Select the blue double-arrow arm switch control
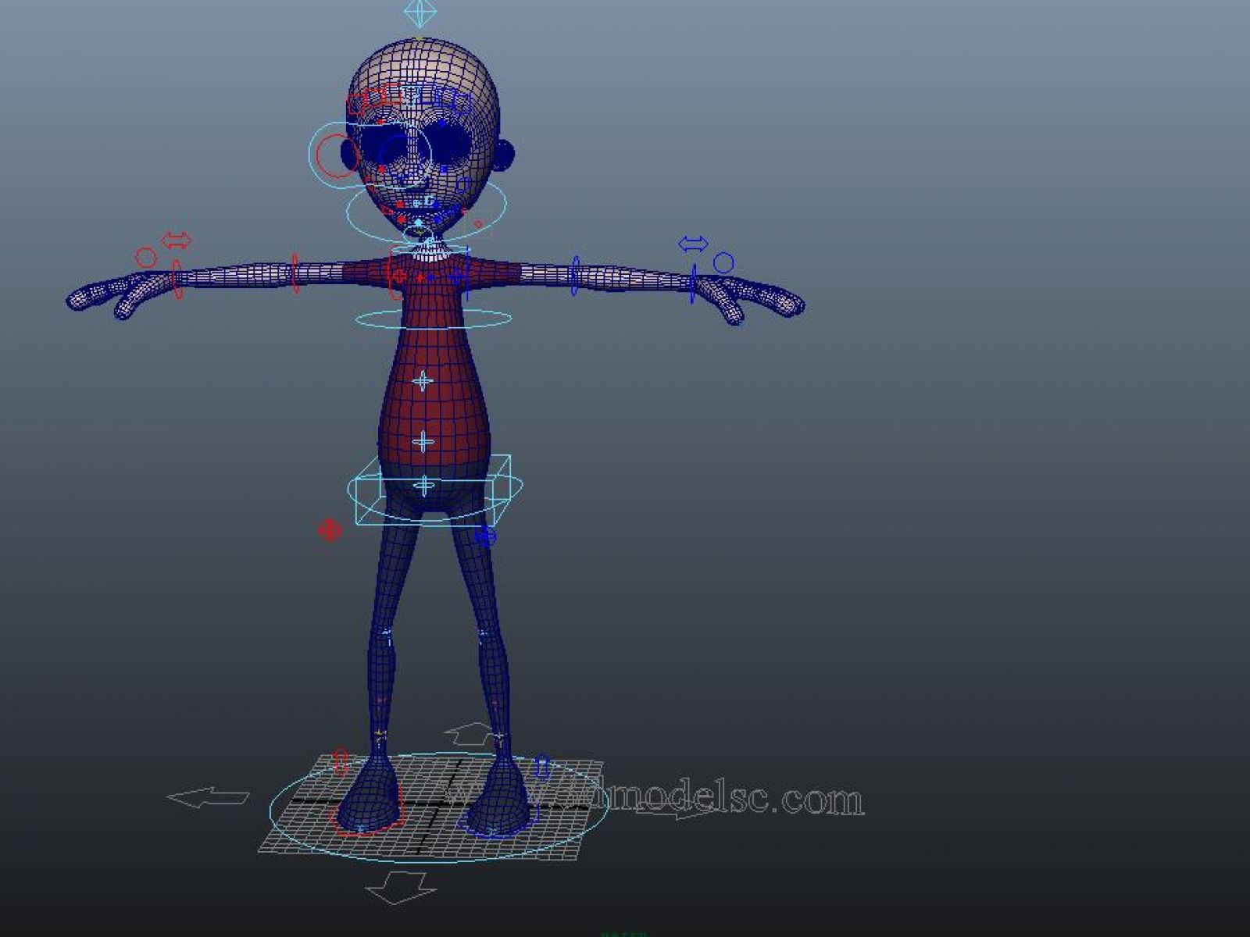1250x937 pixels. [693, 244]
